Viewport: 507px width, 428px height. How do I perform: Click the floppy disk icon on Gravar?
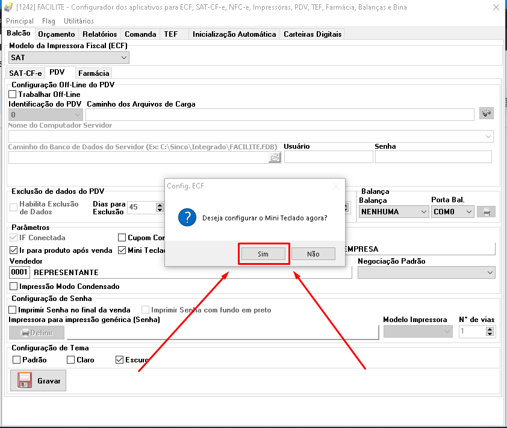(x=25, y=380)
